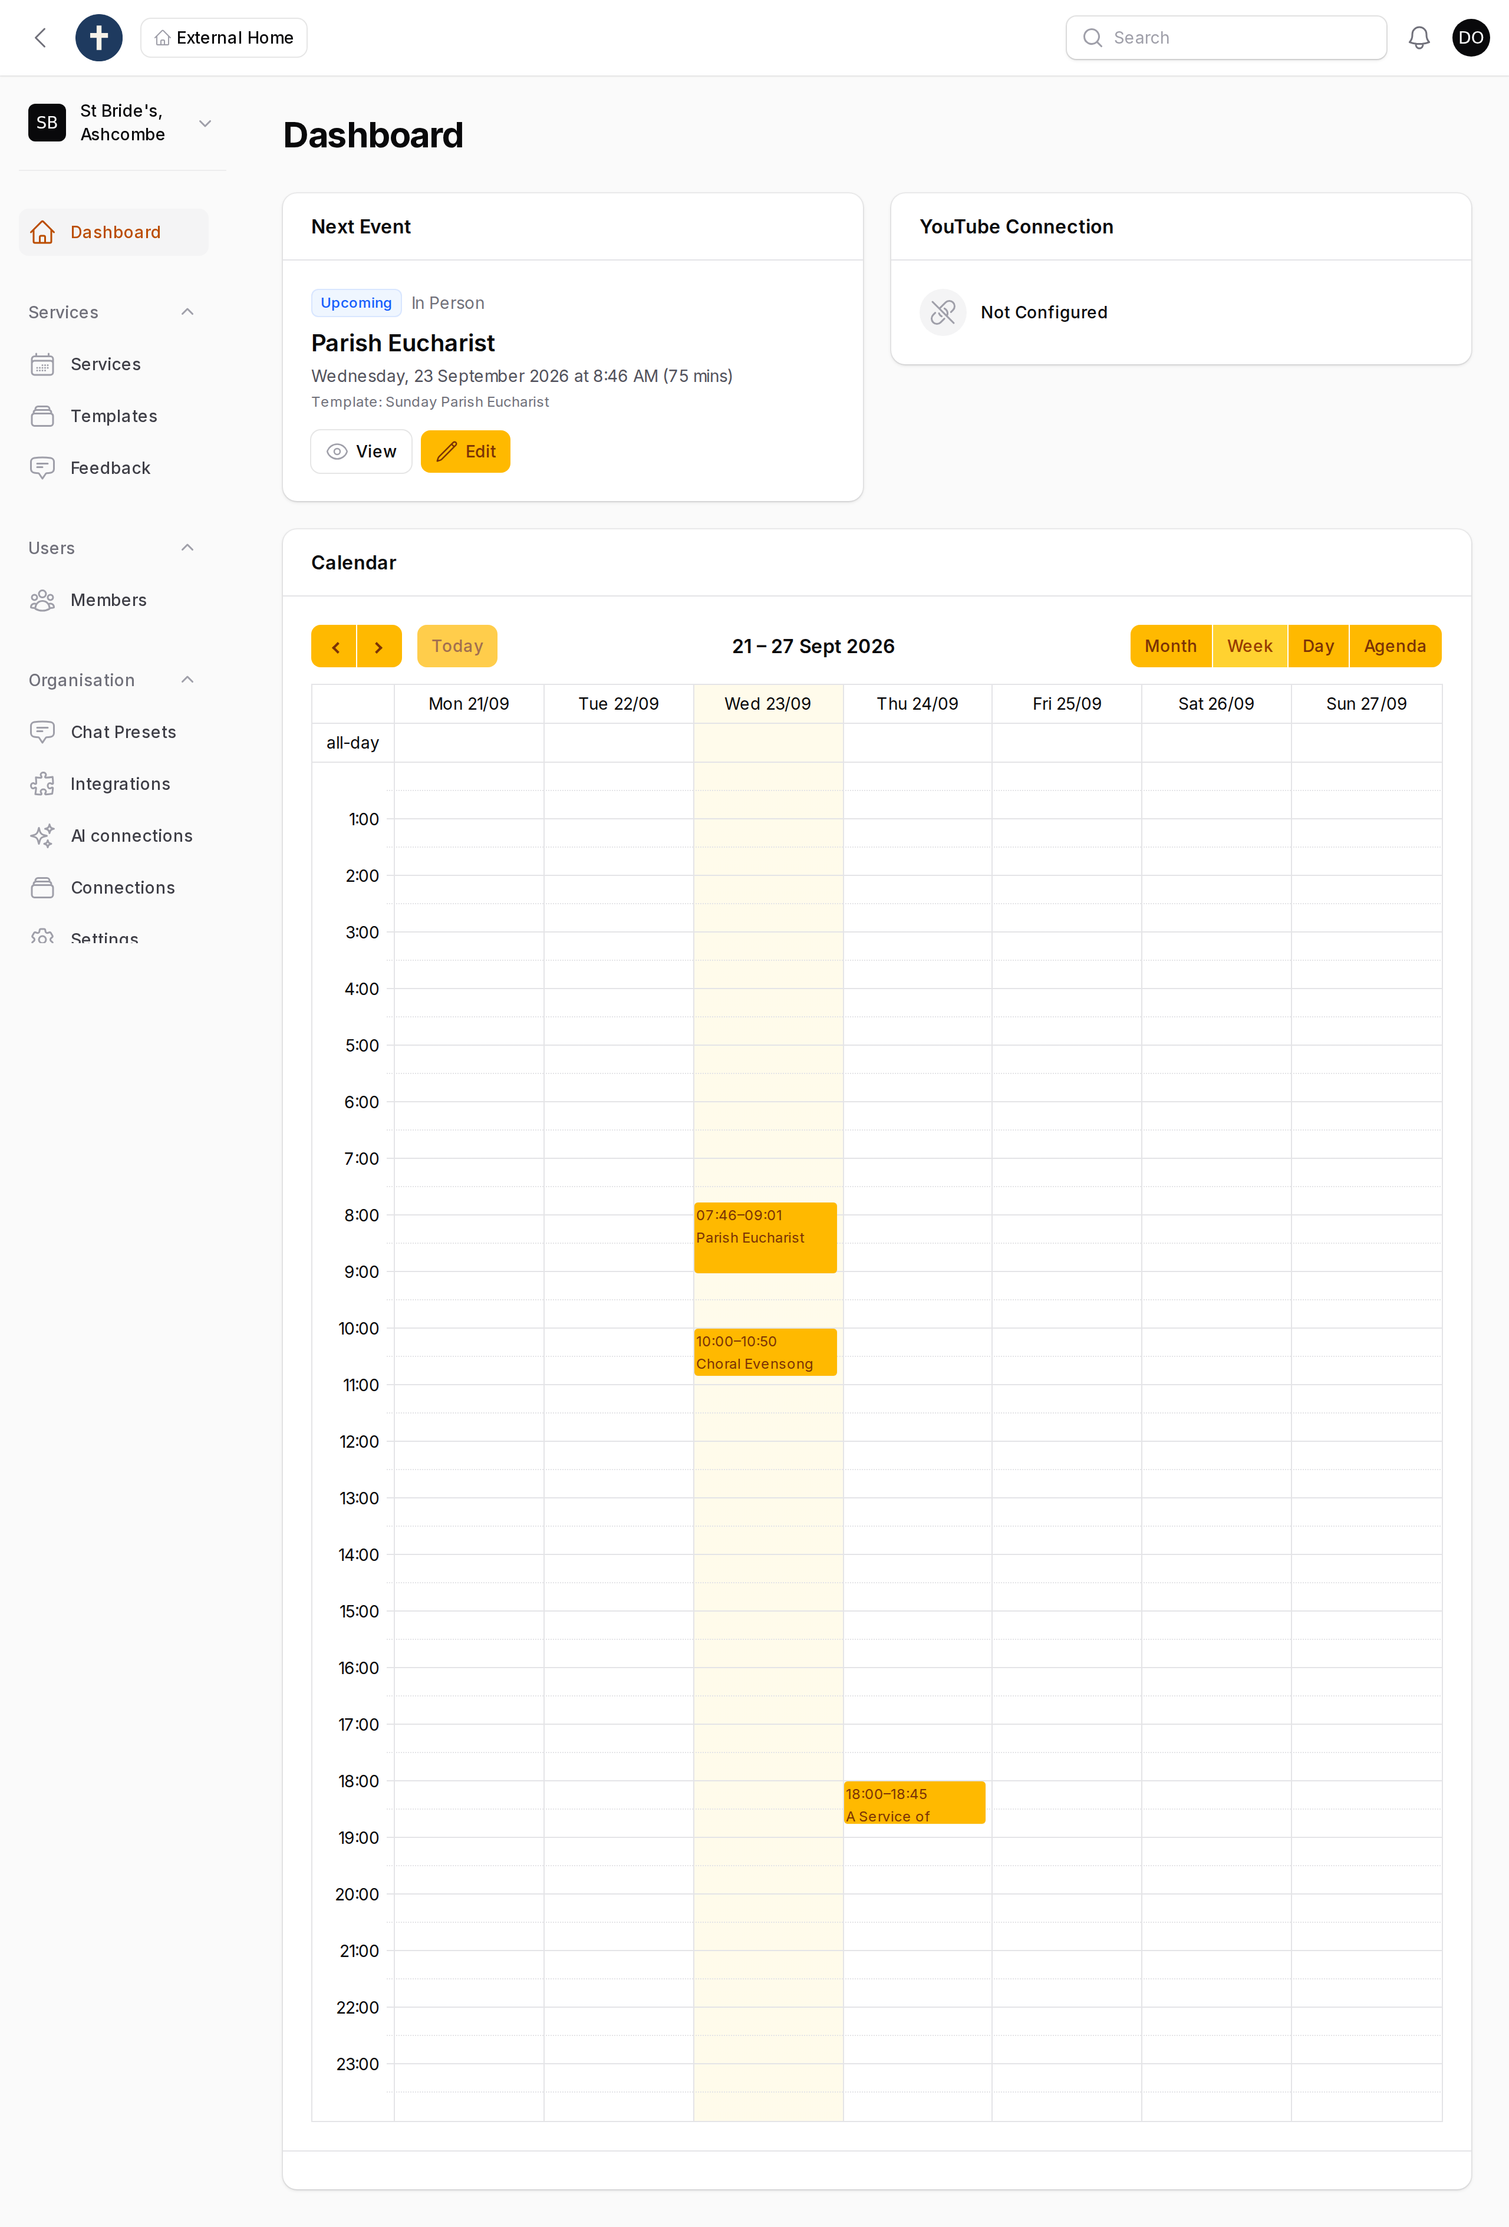Image resolution: width=1509 pixels, height=2227 pixels.
Task: Open the Choral Evensong calendar event
Action: [x=766, y=1352]
